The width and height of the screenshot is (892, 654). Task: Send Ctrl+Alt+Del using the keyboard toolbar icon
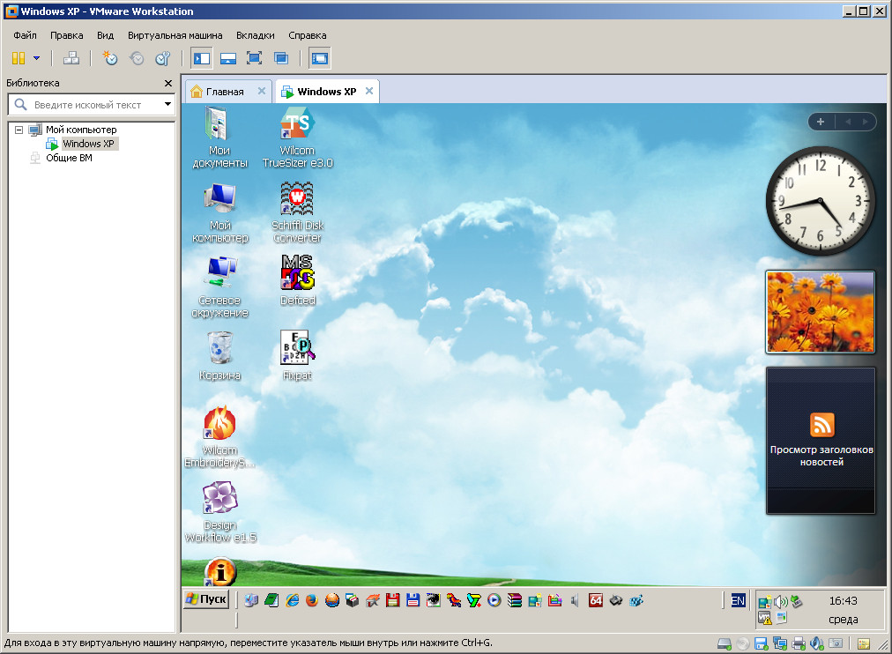point(71,58)
